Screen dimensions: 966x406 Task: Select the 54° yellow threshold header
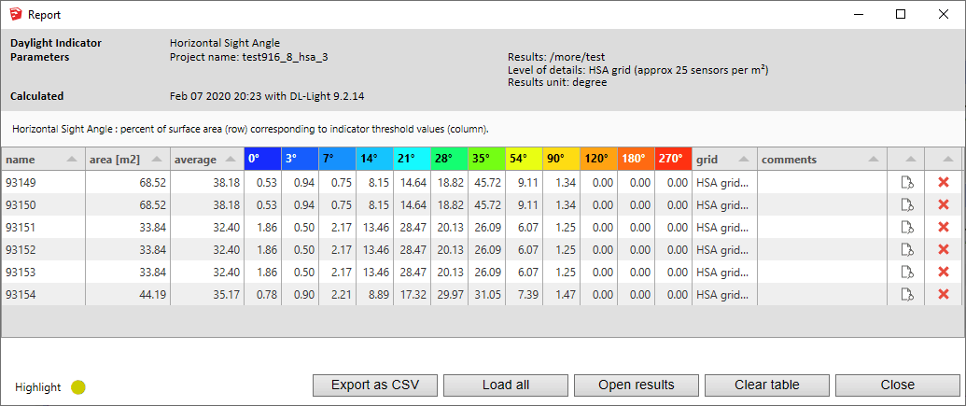[524, 159]
